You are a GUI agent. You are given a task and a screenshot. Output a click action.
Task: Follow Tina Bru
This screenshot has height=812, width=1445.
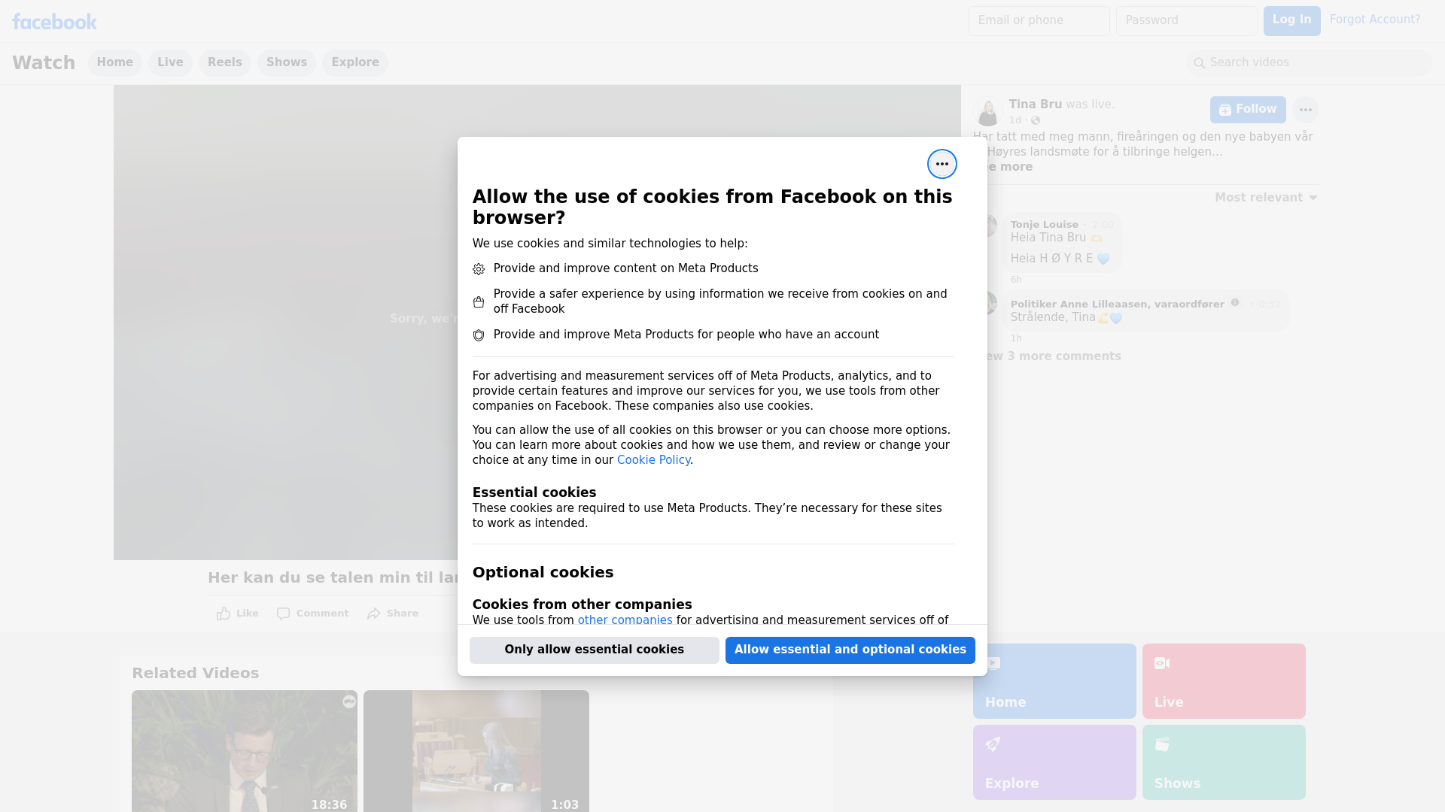(1248, 110)
